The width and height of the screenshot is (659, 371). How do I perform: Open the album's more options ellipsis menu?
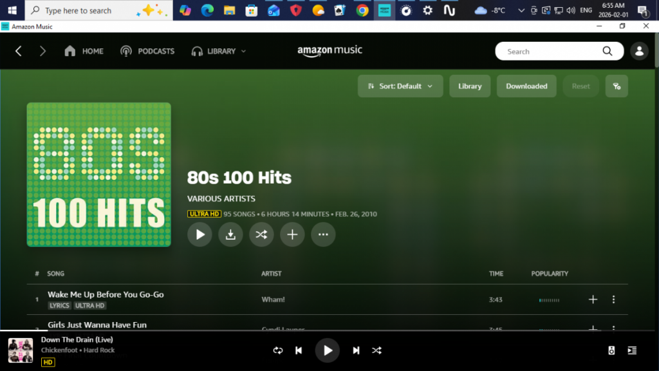click(x=323, y=234)
